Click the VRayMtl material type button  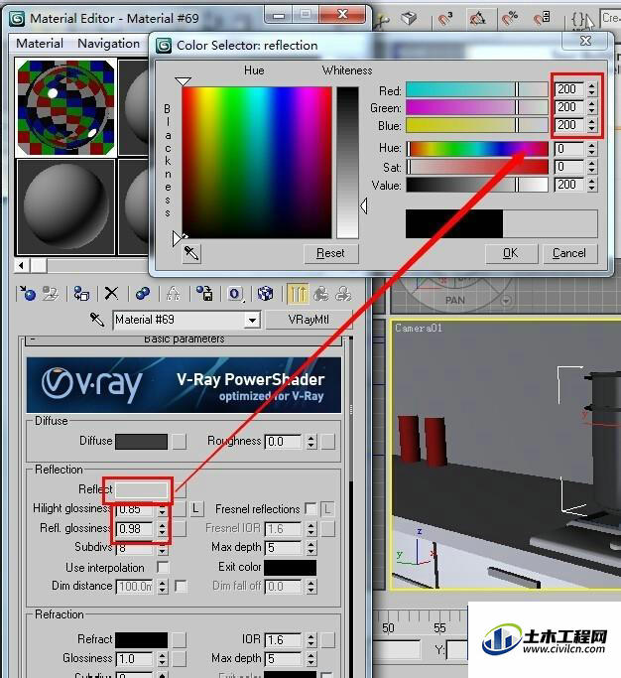click(309, 320)
